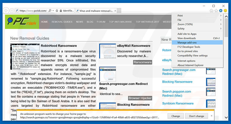Open NEWS navigation link
This screenshot has width=231, height=124.
[80, 22]
